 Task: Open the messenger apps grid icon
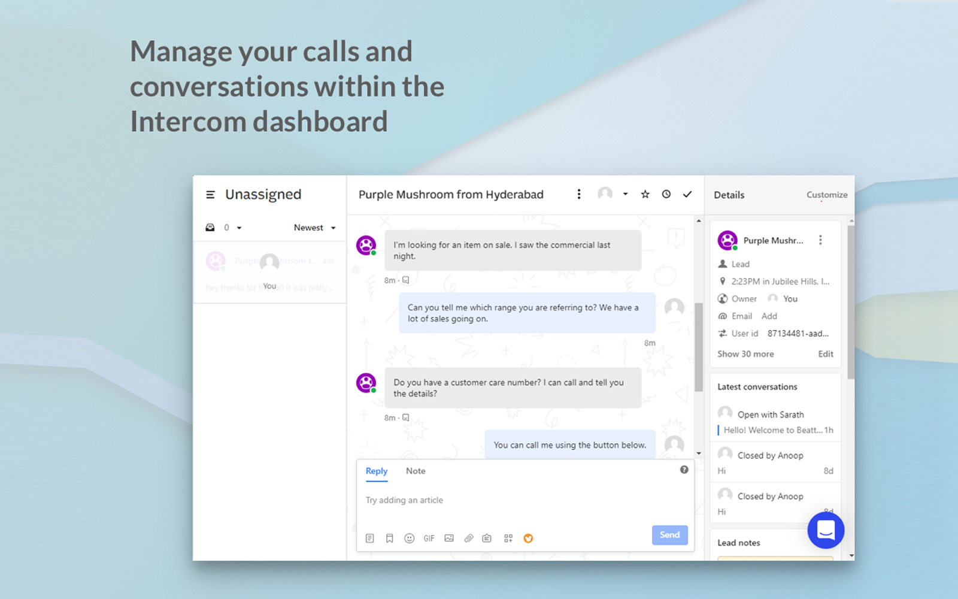click(x=508, y=538)
